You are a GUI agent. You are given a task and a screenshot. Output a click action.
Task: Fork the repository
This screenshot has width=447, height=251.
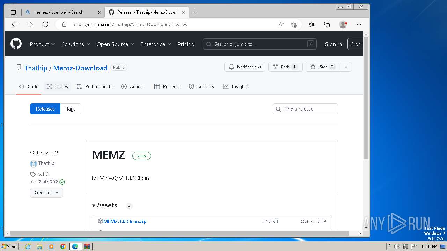[x=285, y=67]
